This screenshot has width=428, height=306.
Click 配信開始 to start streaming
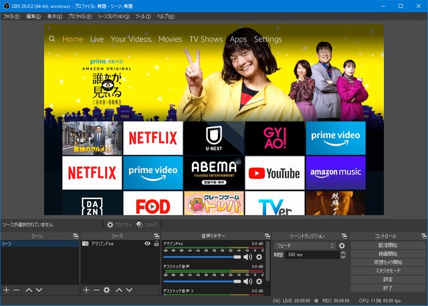[388, 245]
